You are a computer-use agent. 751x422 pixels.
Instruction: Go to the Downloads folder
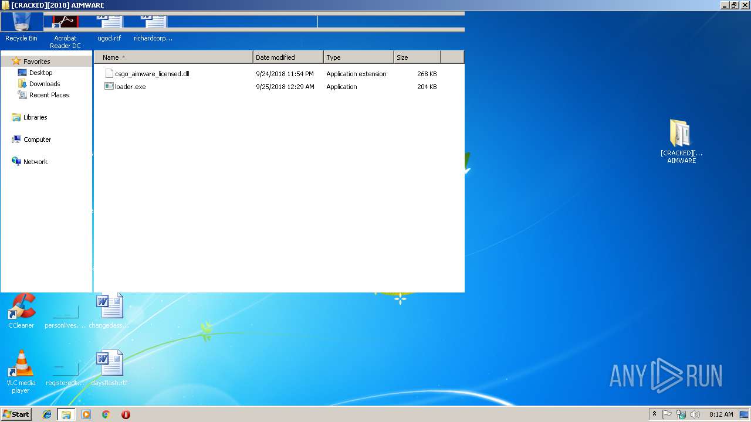coord(45,84)
